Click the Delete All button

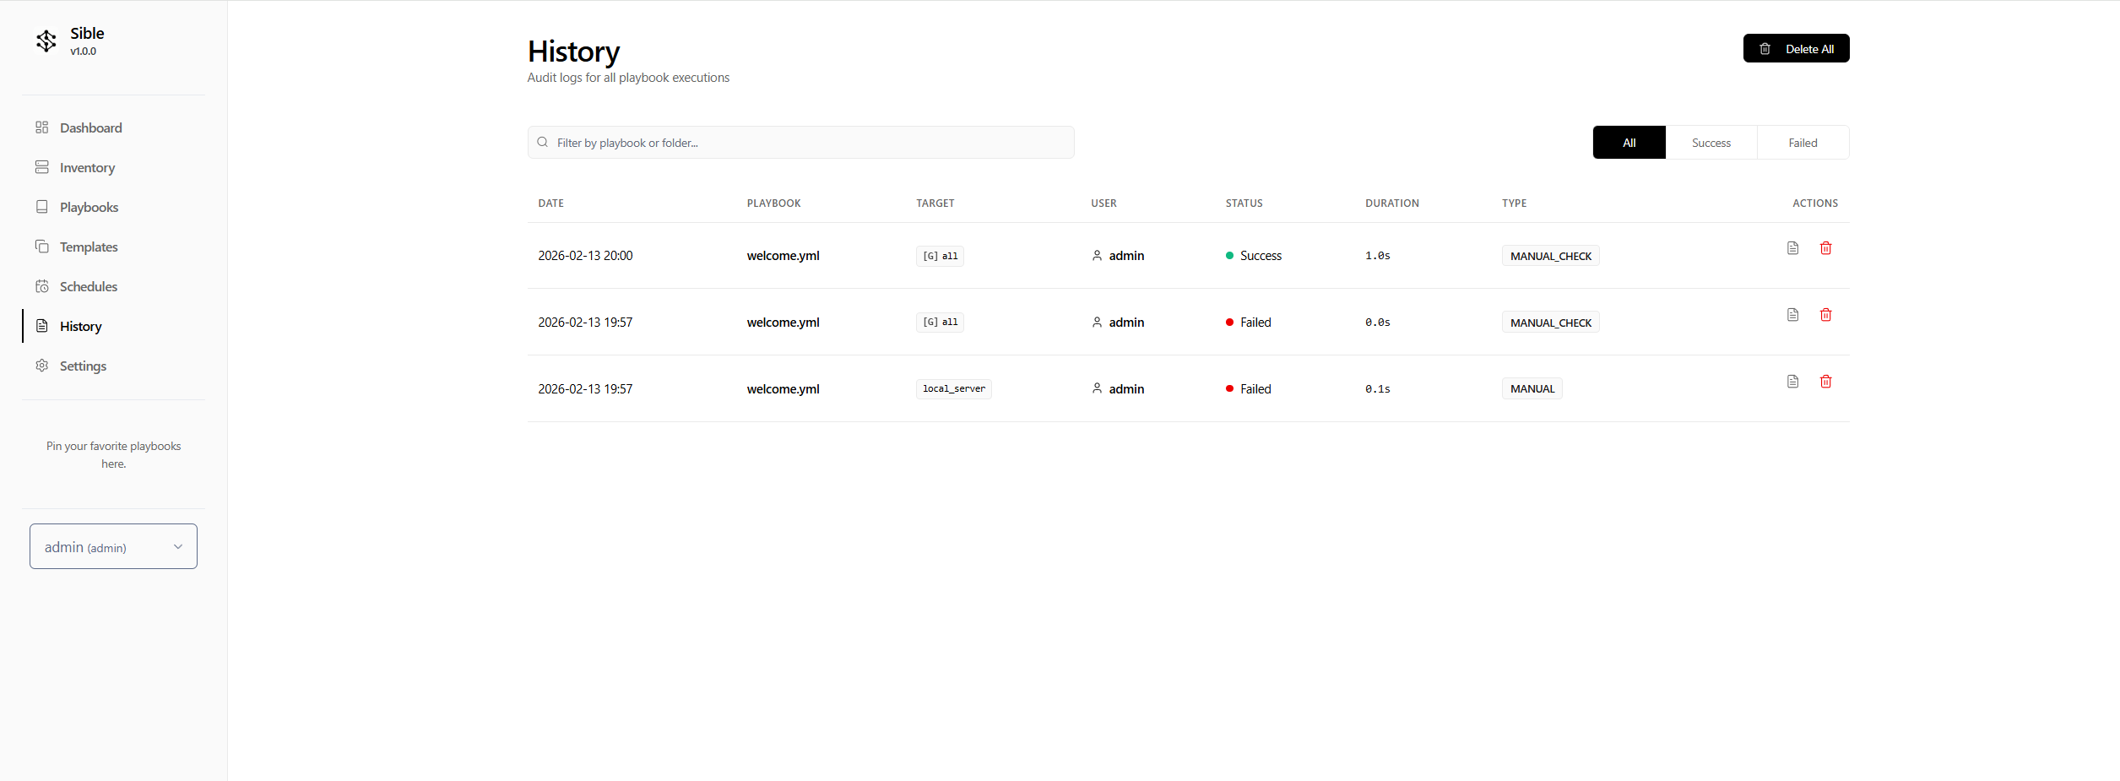point(1796,49)
